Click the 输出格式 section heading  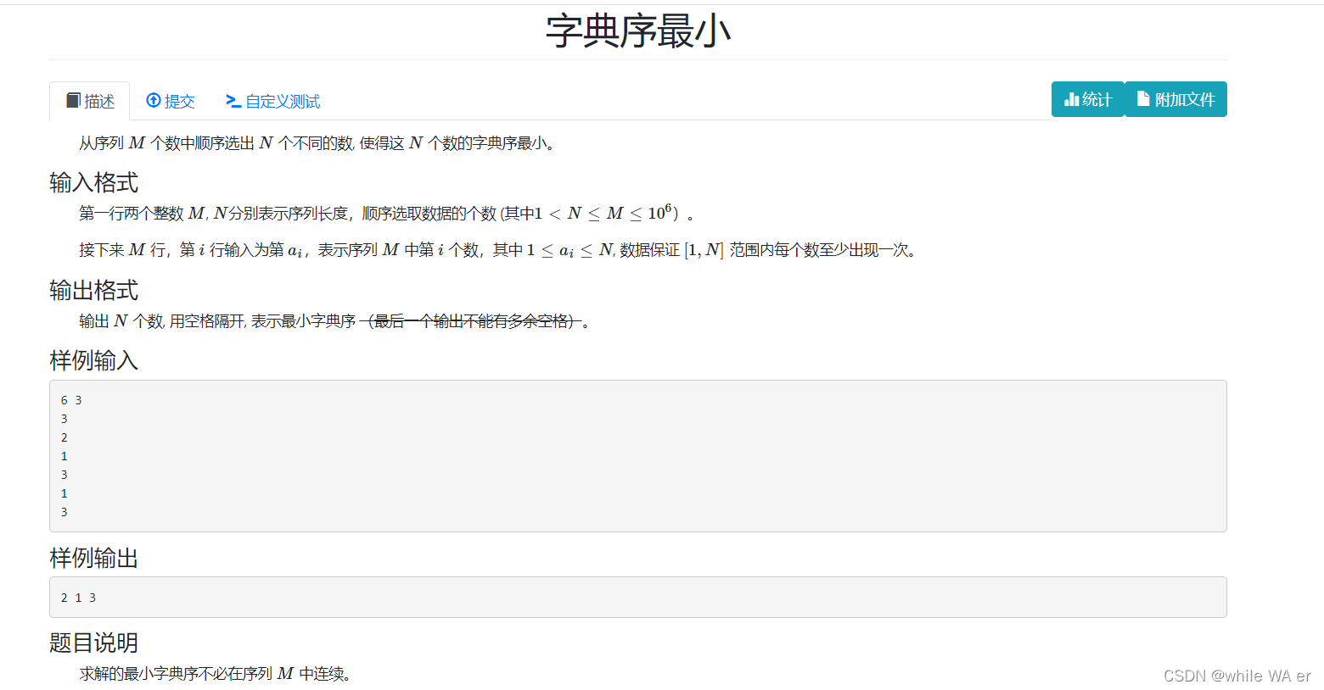point(93,291)
